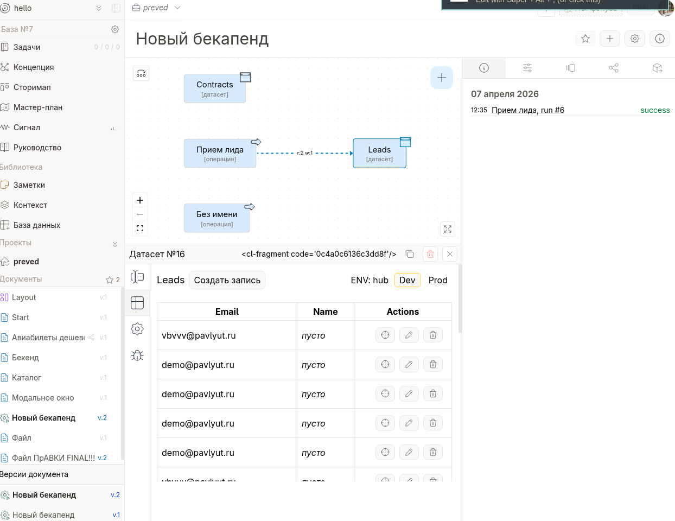Click the add node plus button on canvas
This screenshot has width=675, height=521.
441,78
